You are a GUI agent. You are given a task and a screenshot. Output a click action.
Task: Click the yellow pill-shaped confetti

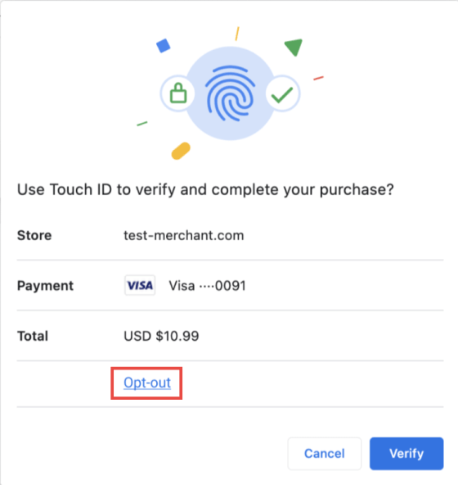tap(181, 151)
